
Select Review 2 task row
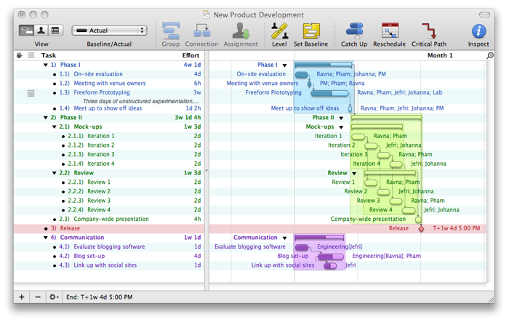(x=109, y=191)
